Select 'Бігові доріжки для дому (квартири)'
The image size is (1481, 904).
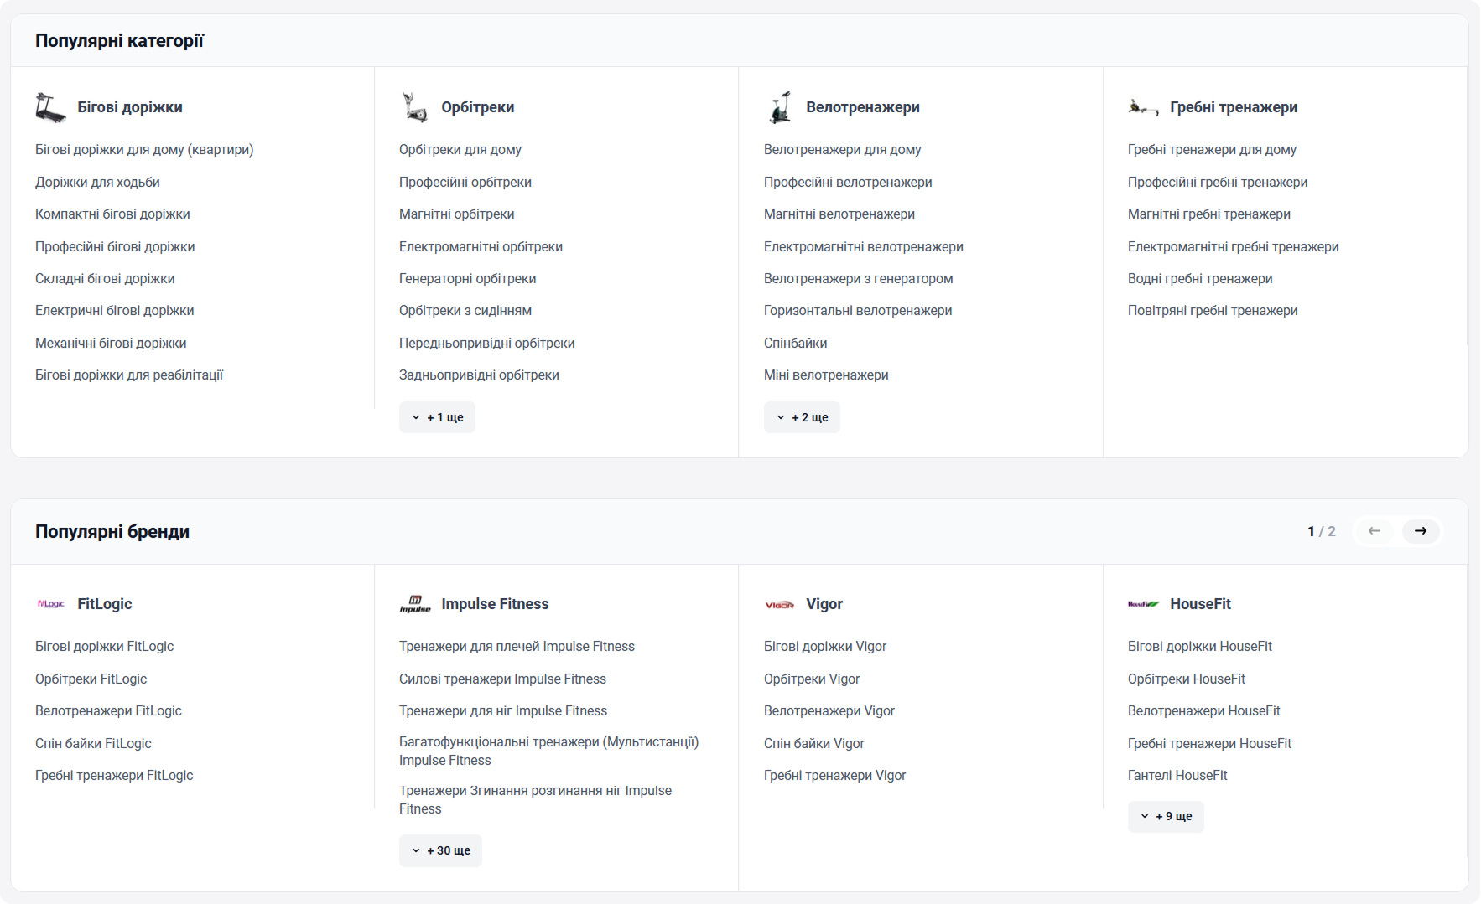[144, 150]
